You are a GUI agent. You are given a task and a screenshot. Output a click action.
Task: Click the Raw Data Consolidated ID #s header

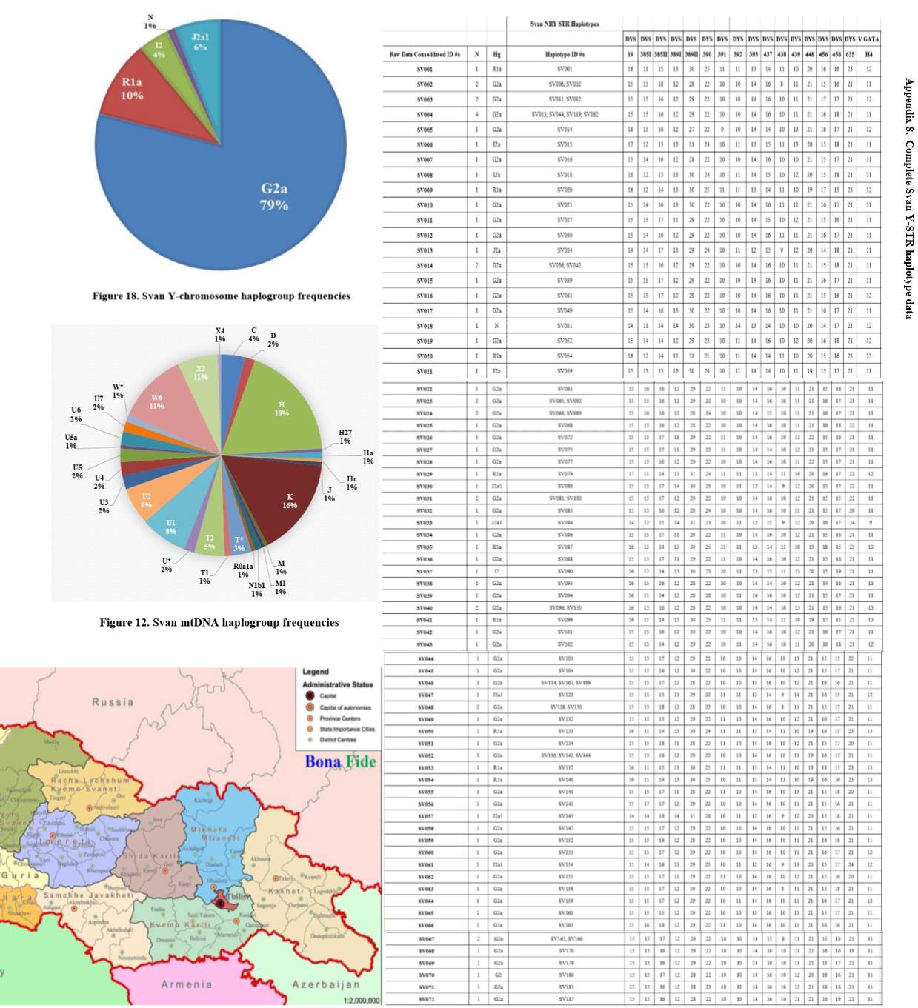click(425, 54)
